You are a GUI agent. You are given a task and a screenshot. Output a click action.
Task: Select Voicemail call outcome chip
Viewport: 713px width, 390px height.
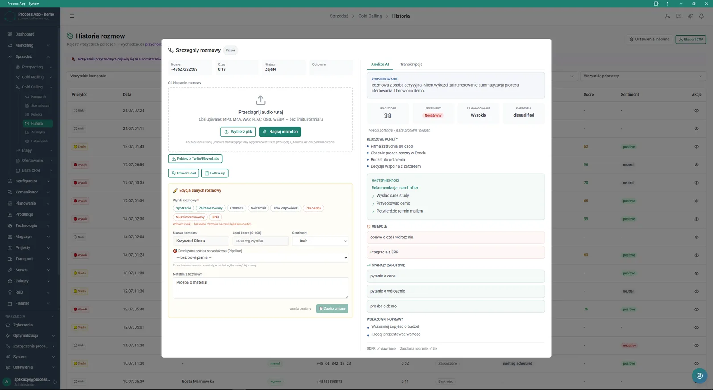(x=258, y=208)
